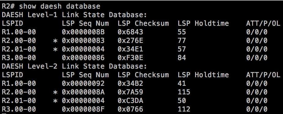Click holdtime value 50
The height and width of the screenshot is (114, 283).
tap(182, 101)
